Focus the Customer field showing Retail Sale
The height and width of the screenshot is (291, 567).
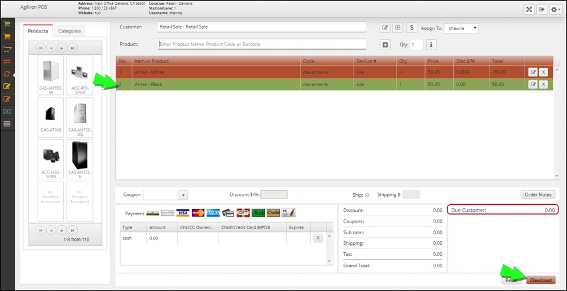(x=262, y=27)
